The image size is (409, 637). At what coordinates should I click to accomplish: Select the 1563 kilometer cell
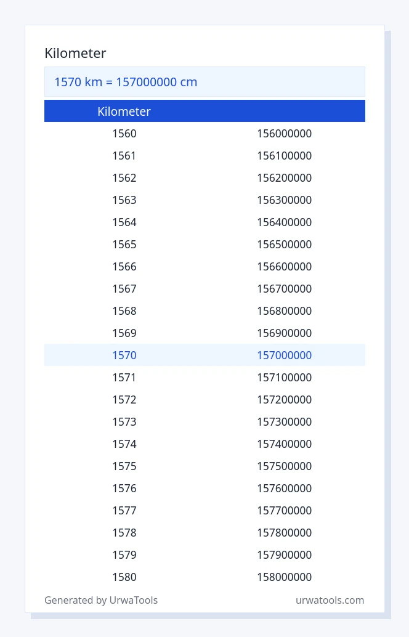point(124,200)
